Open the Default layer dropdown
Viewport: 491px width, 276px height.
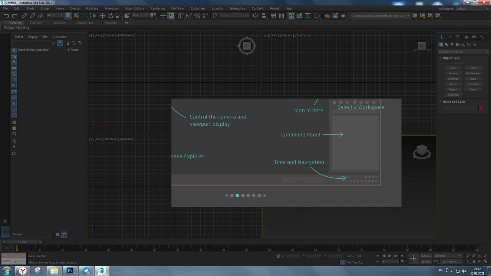[32, 234]
